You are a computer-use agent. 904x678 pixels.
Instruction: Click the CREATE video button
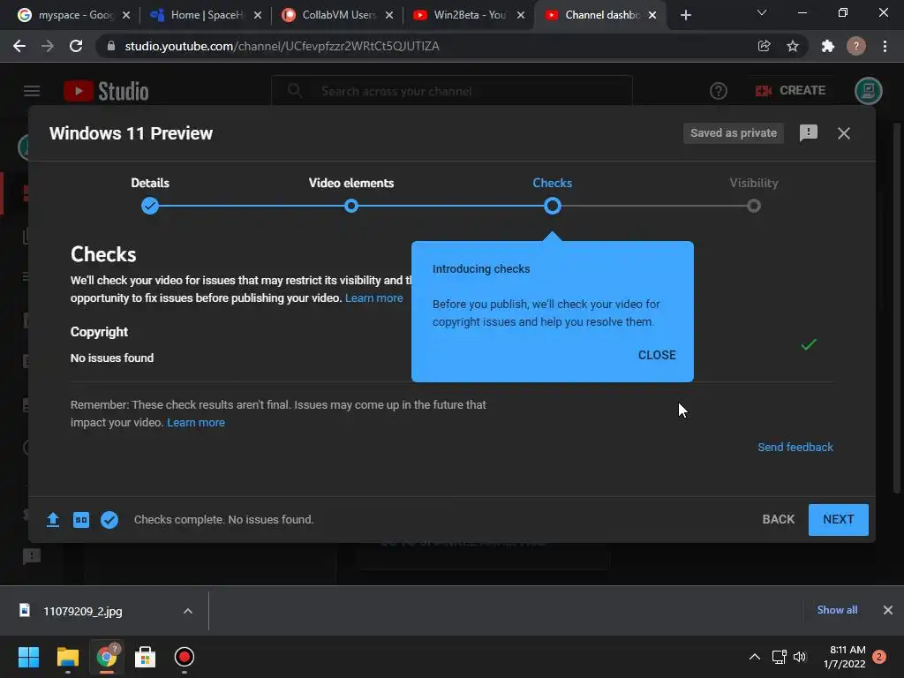coord(790,91)
